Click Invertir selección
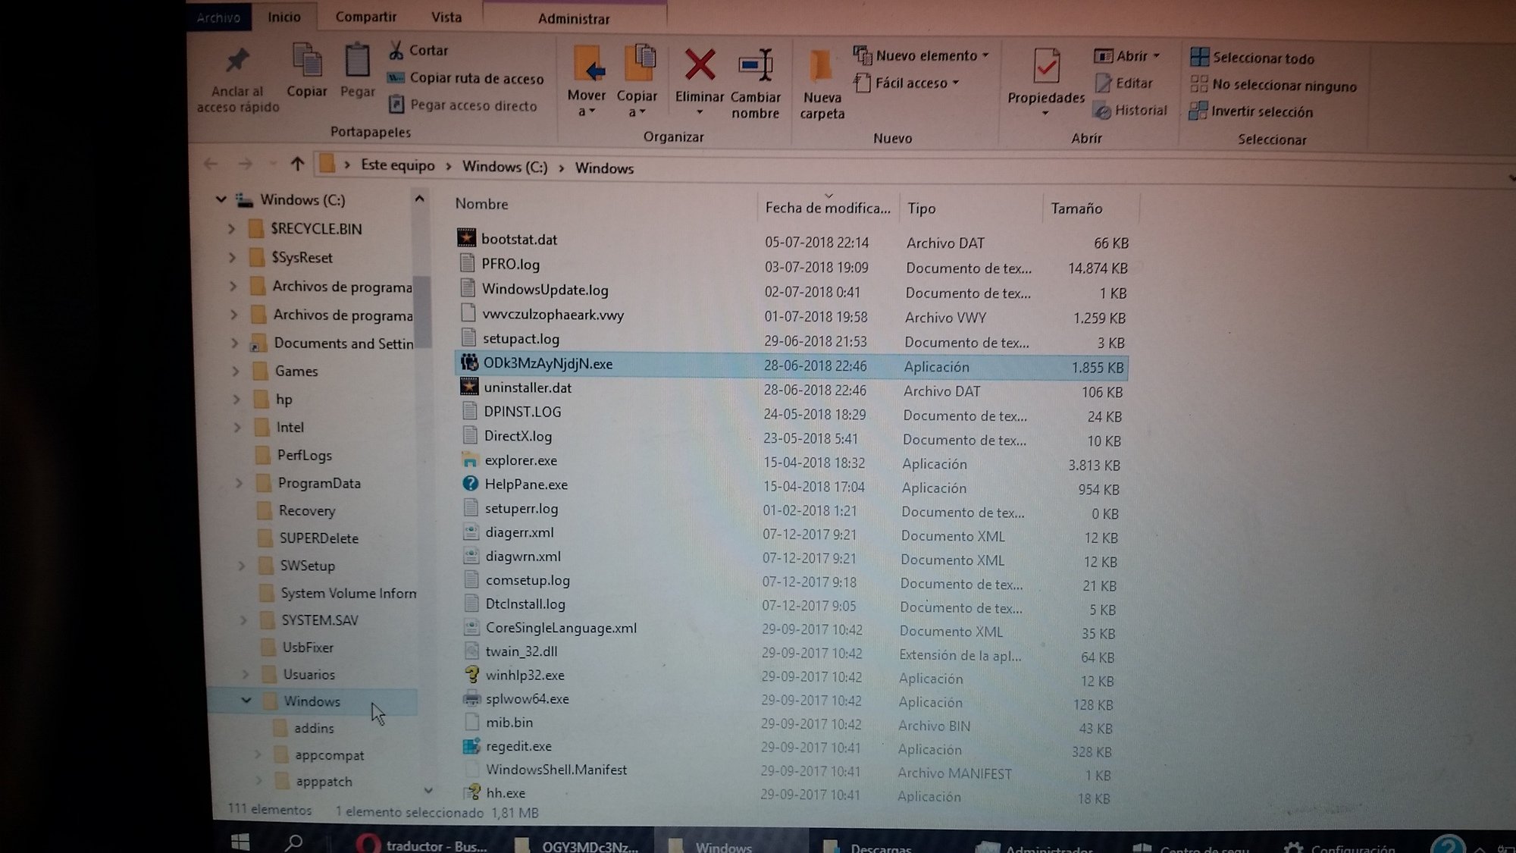Viewport: 1516px width, 853px height. click(1251, 111)
